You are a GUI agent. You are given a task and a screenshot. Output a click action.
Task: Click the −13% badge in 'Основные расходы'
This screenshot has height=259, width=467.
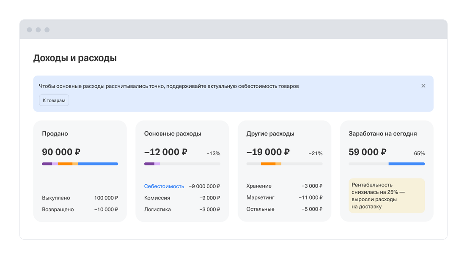tap(213, 154)
